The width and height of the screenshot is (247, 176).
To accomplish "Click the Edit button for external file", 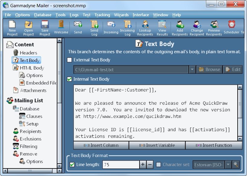I will coord(233,69).
